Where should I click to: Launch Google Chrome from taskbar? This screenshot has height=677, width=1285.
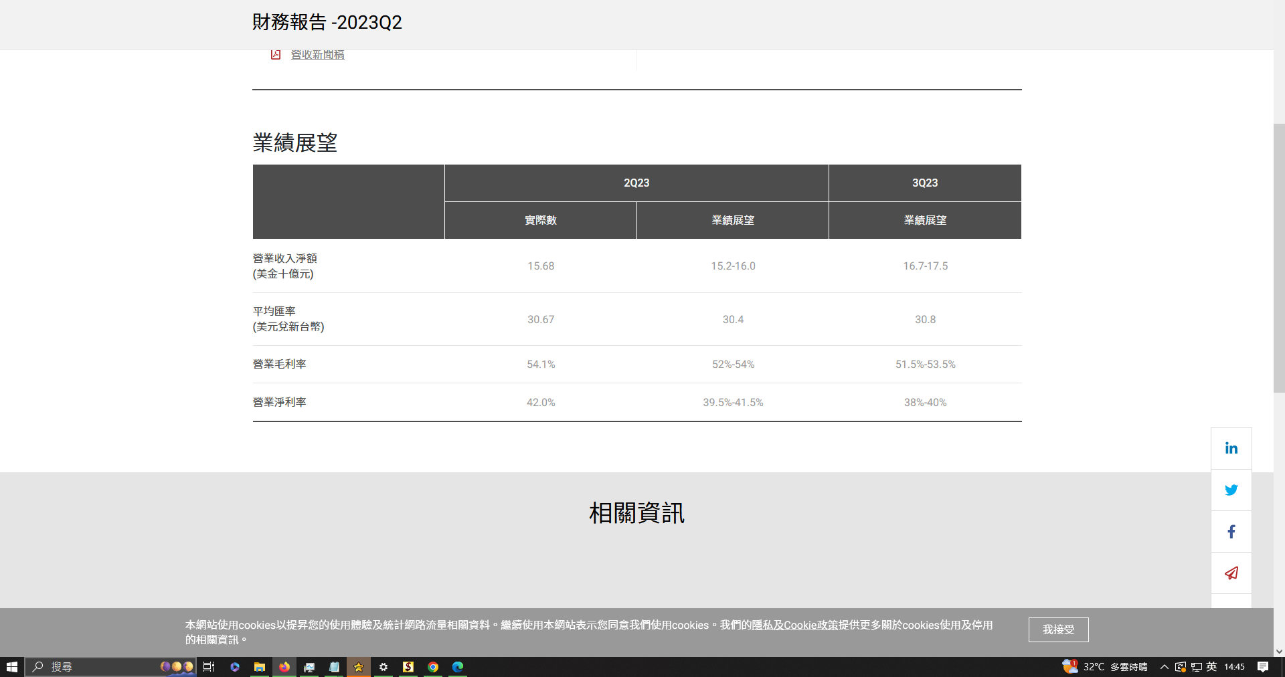coord(433,667)
